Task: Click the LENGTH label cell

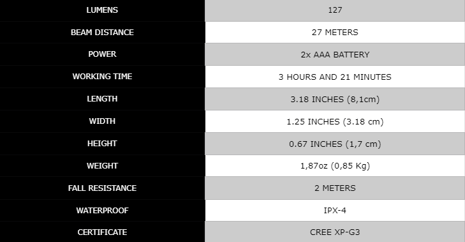Action: pos(102,99)
